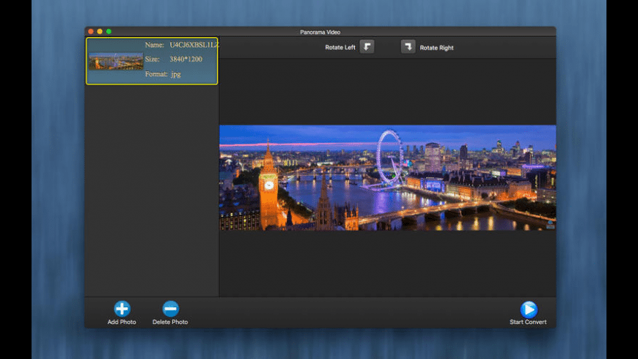This screenshot has width=638, height=359.
Task: Click the Rotate Left label
Action: pos(340,47)
